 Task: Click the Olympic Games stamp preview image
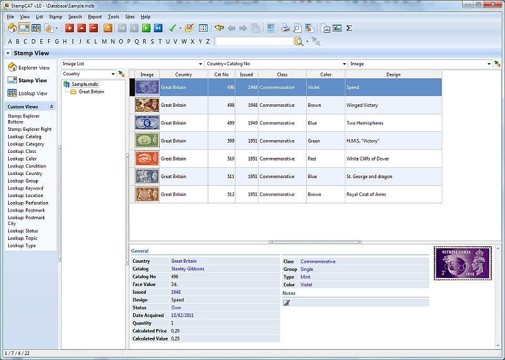[463, 263]
